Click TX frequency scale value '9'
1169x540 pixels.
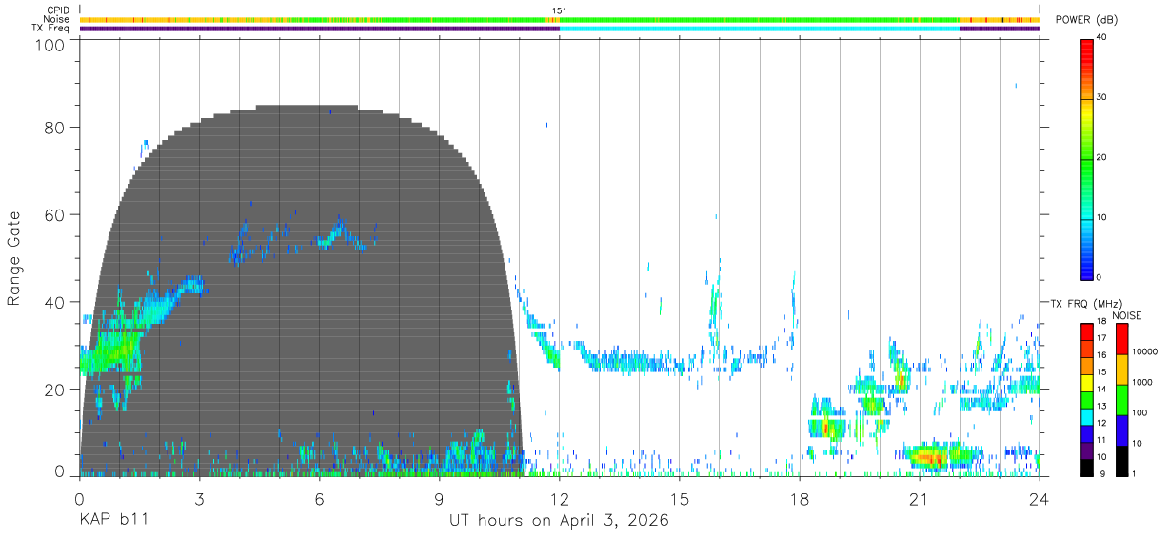point(1101,473)
